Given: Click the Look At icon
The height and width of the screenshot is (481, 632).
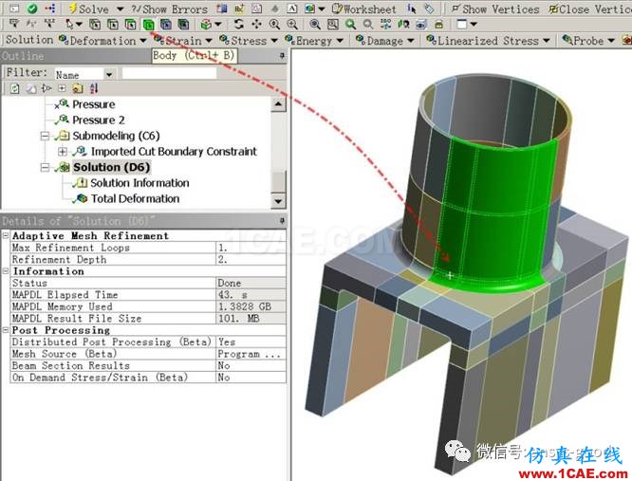Looking at the screenshot, I should pyautogui.click(x=403, y=24).
